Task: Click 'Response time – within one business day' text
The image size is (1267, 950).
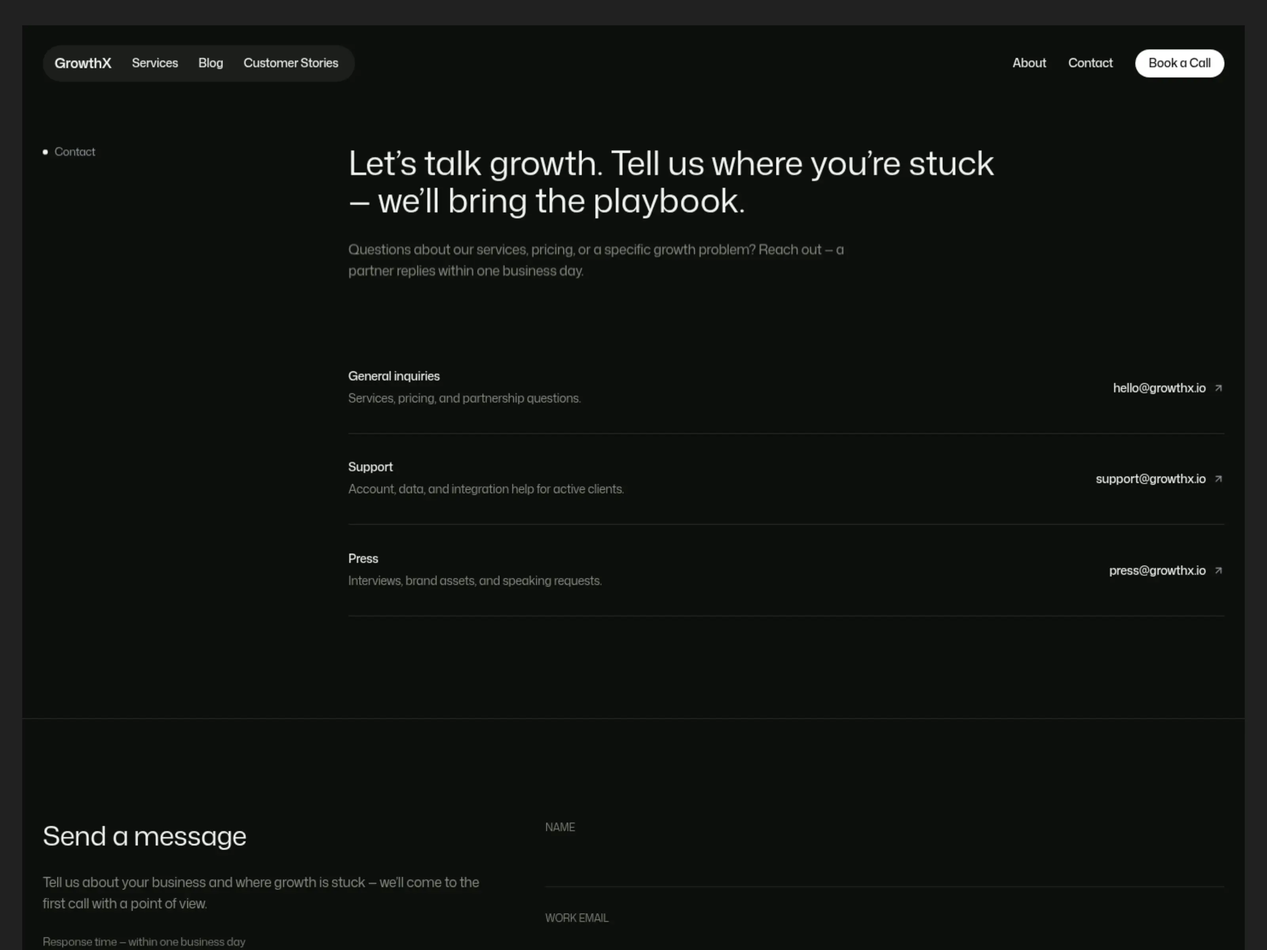Action: point(144,942)
